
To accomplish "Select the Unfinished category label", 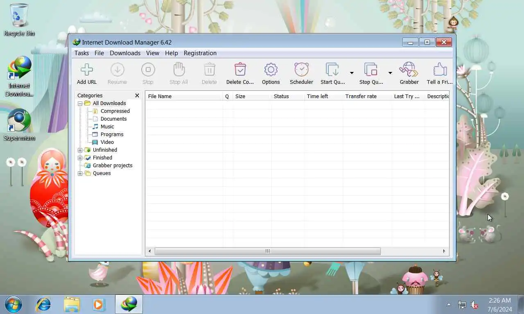I will point(105,150).
